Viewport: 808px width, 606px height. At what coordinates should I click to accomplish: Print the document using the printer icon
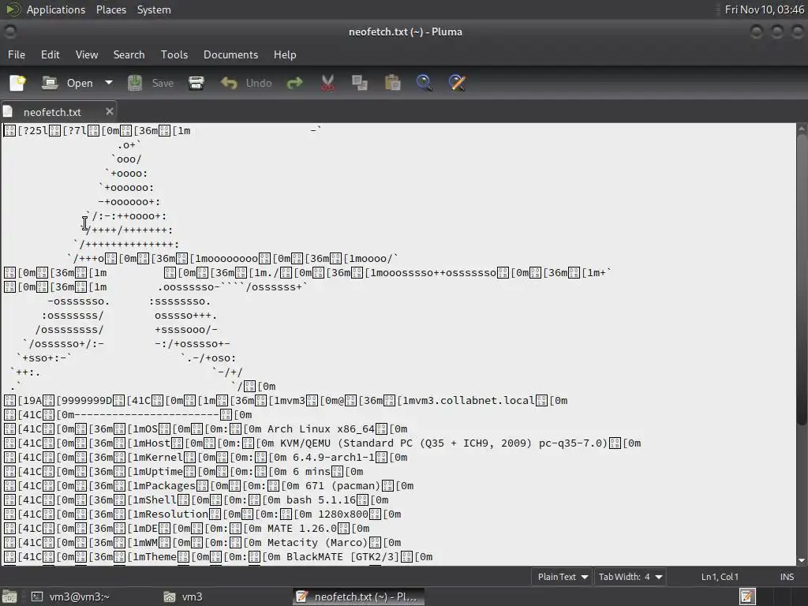pos(196,83)
